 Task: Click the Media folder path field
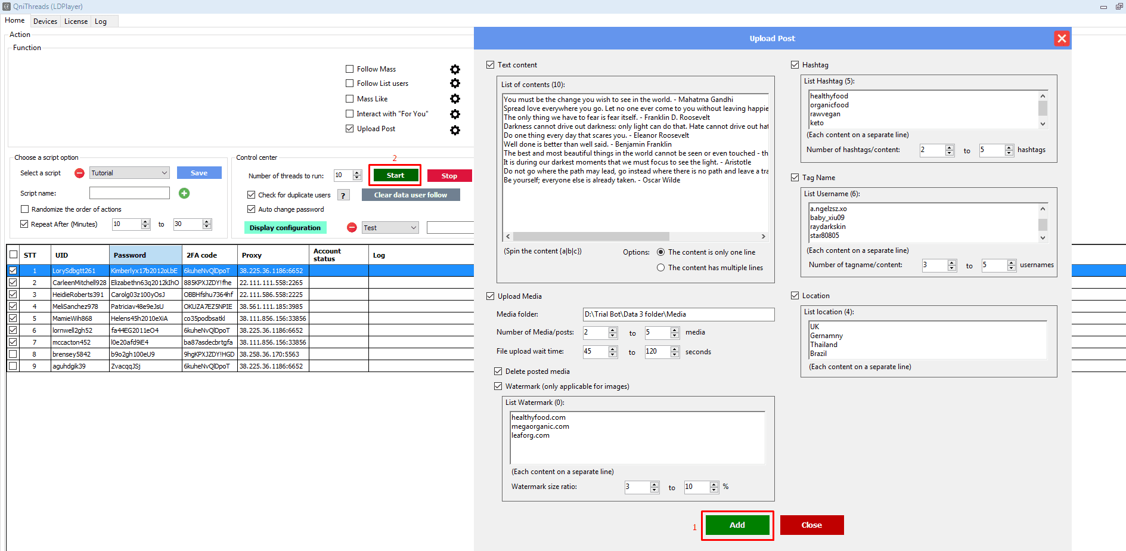coord(678,314)
